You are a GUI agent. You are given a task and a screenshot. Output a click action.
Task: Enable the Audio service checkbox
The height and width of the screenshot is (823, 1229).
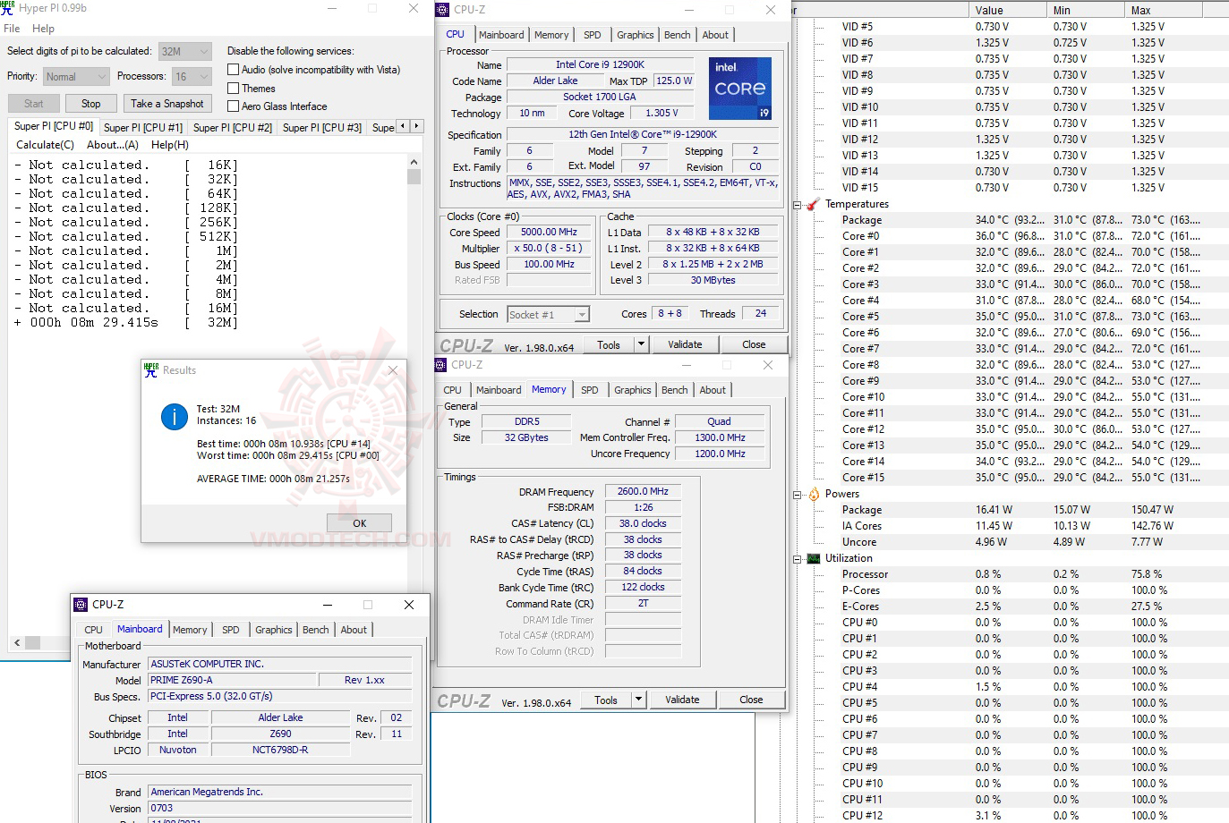pyautogui.click(x=234, y=69)
